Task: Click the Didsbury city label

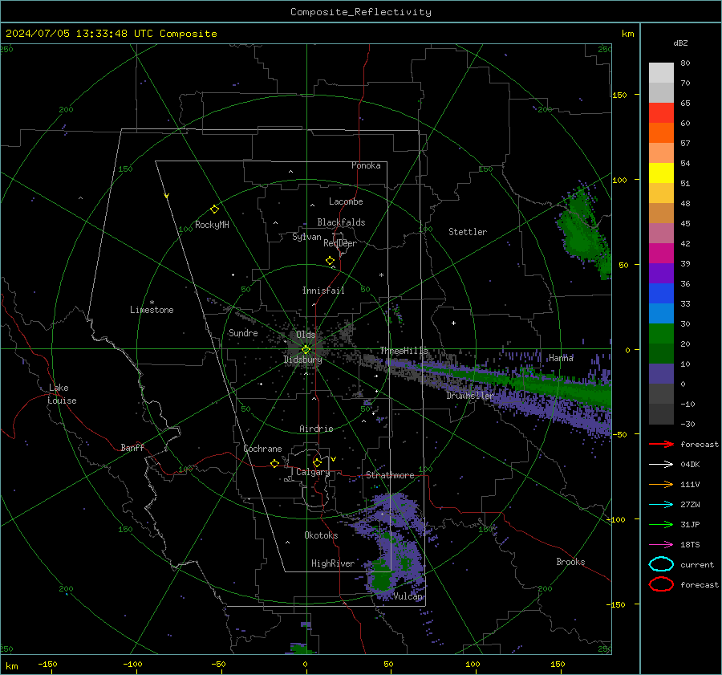Action: (302, 360)
